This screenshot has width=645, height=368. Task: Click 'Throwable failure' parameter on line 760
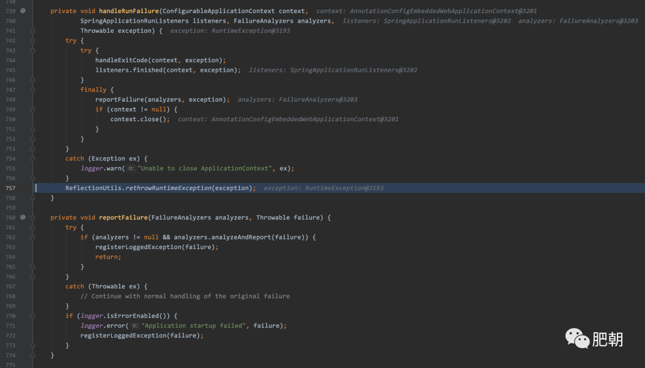288,217
